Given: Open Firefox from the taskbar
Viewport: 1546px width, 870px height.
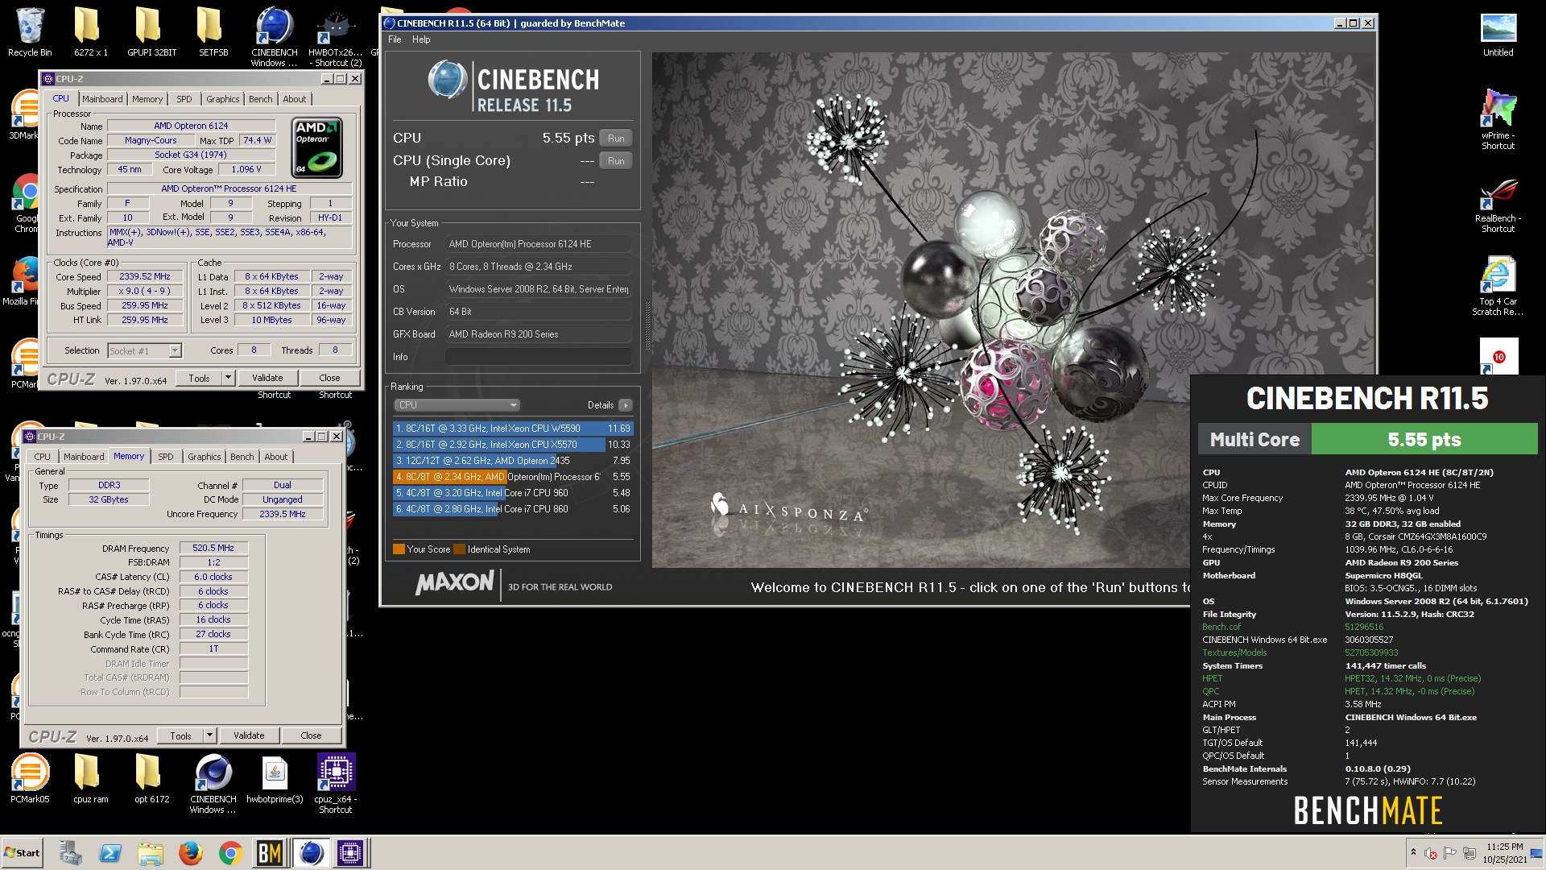Looking at the screenshot, I should click(x=191, y=852).
